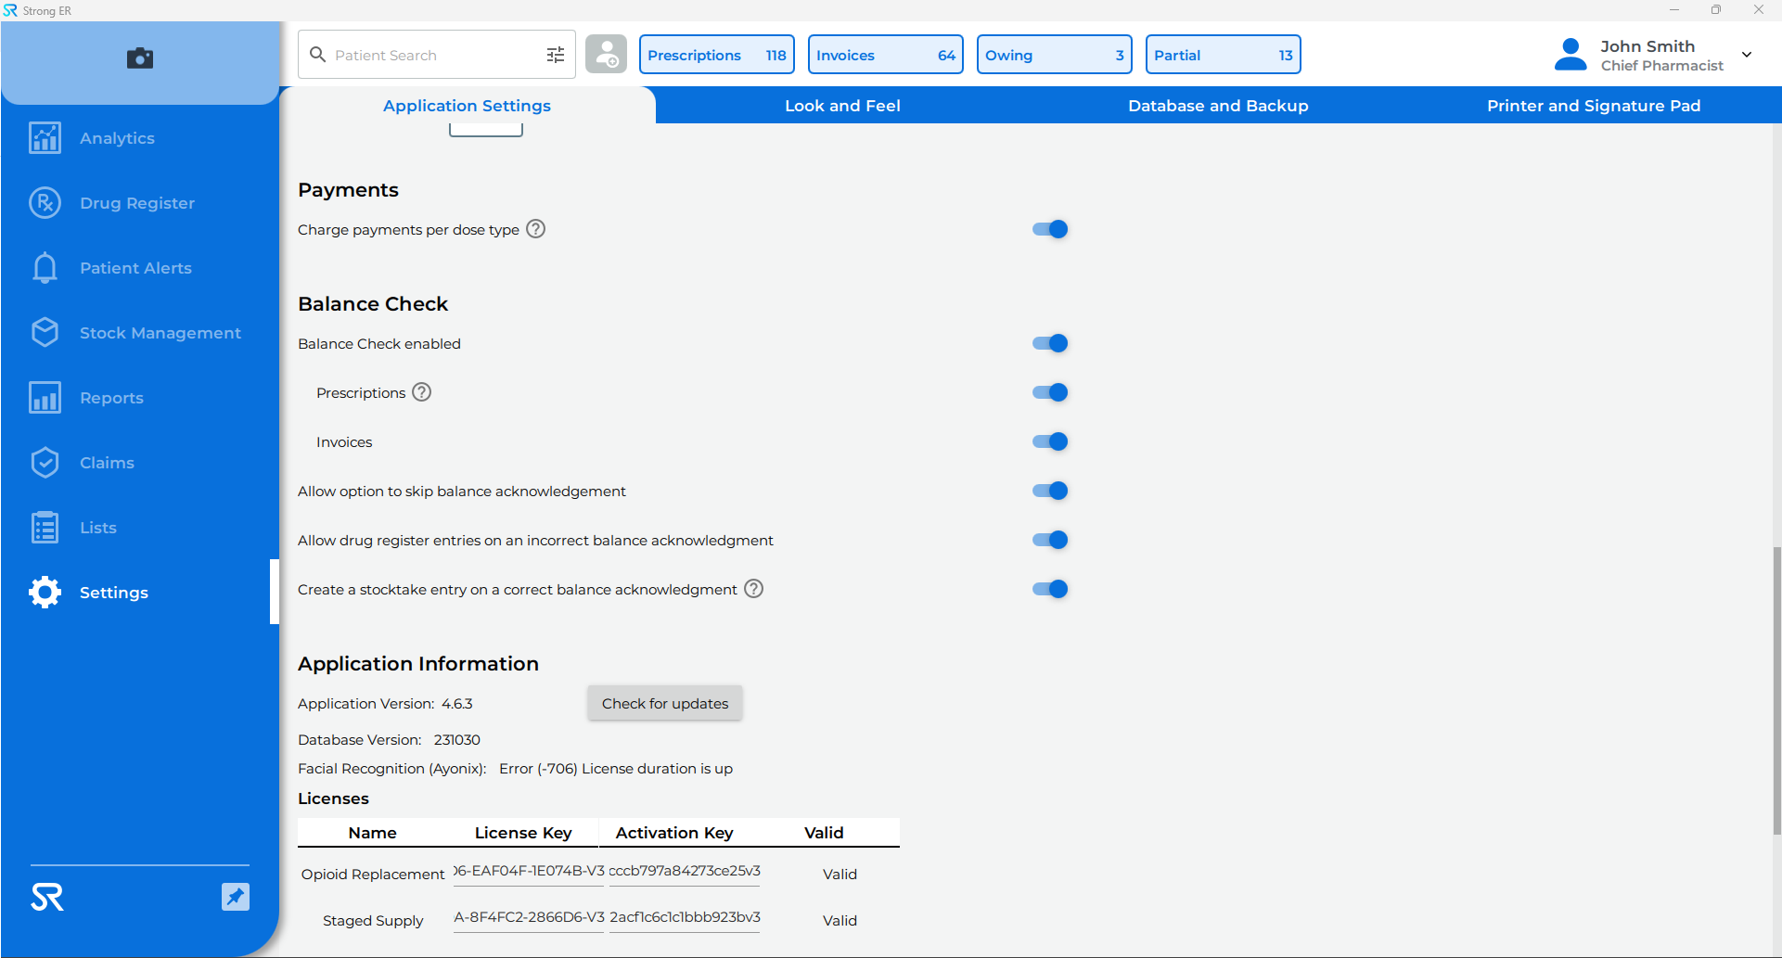Open the Drug Register
The image size is (1782, 958).
pos(137,202)
